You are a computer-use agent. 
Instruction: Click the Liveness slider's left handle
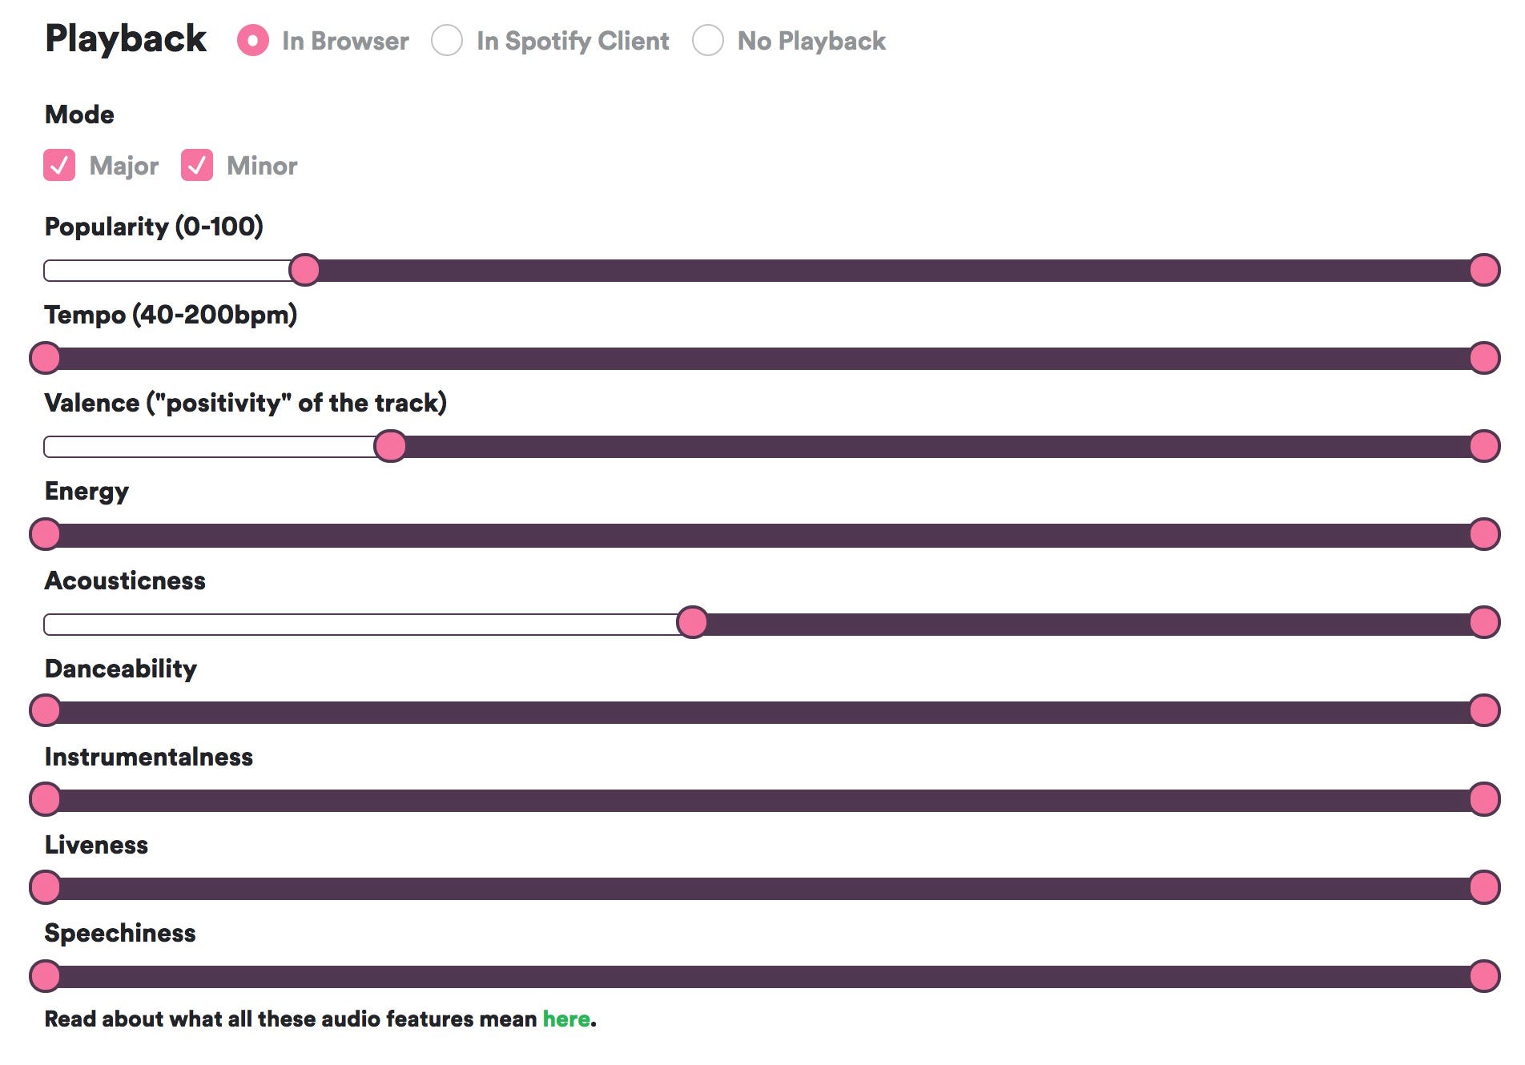click(x=45, y=886)
